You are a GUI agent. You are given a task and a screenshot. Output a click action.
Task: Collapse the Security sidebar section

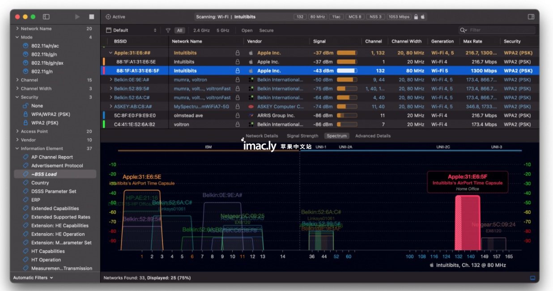point(17,97)
